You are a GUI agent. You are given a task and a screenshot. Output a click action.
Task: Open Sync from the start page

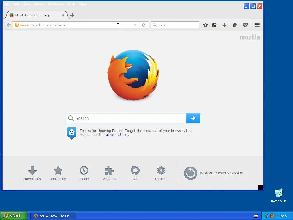[135, 173]
